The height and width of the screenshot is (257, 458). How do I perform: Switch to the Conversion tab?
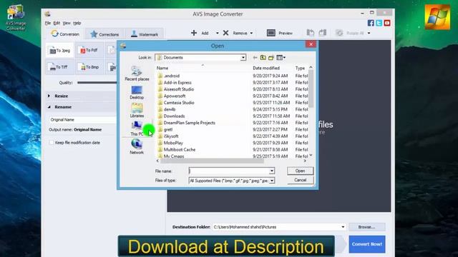[x=65, y=34]
